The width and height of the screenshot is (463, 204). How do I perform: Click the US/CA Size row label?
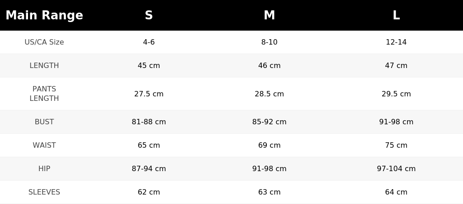click(44, 42)
